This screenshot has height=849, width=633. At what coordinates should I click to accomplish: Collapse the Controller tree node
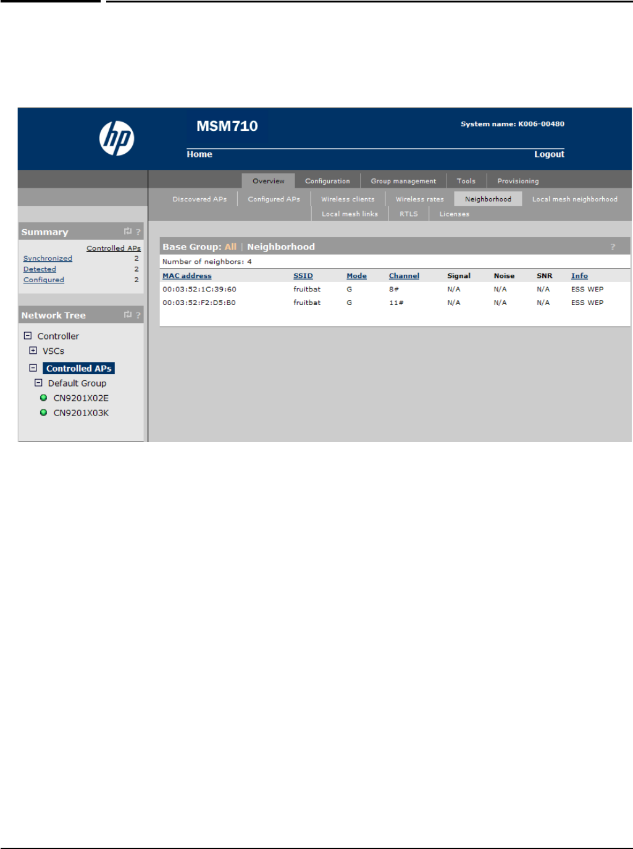tap(27, 336)
